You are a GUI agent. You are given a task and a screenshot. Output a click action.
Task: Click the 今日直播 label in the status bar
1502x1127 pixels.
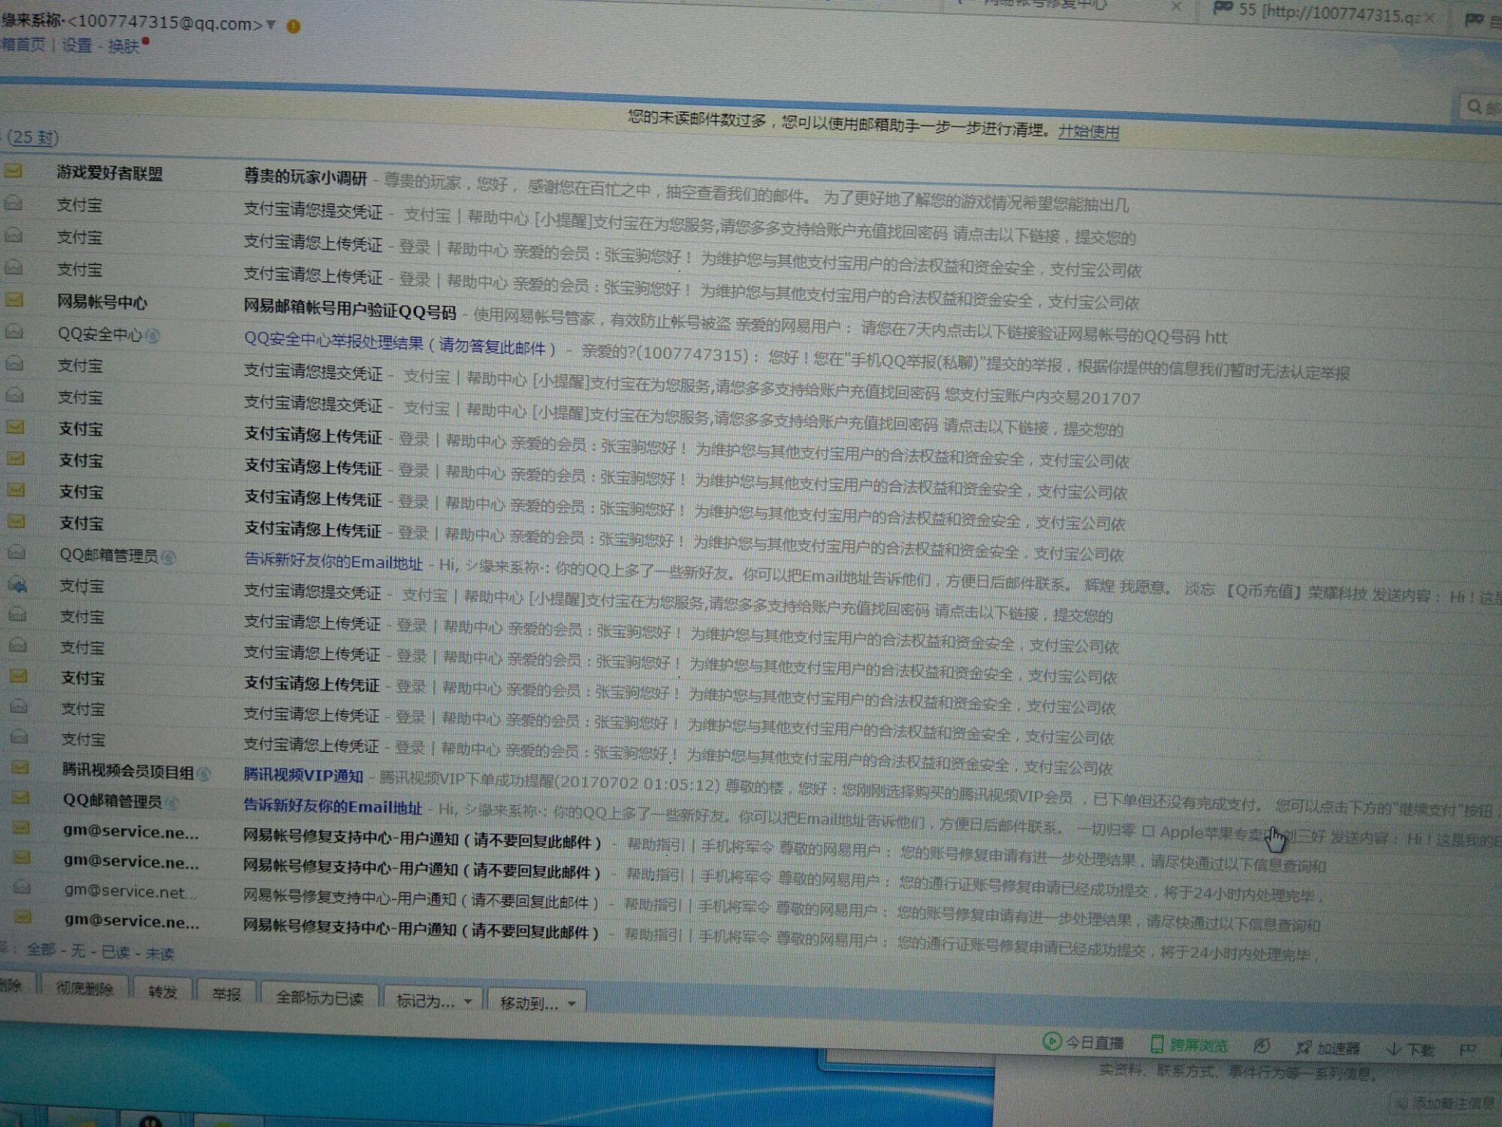[x=1094, y=1043]
